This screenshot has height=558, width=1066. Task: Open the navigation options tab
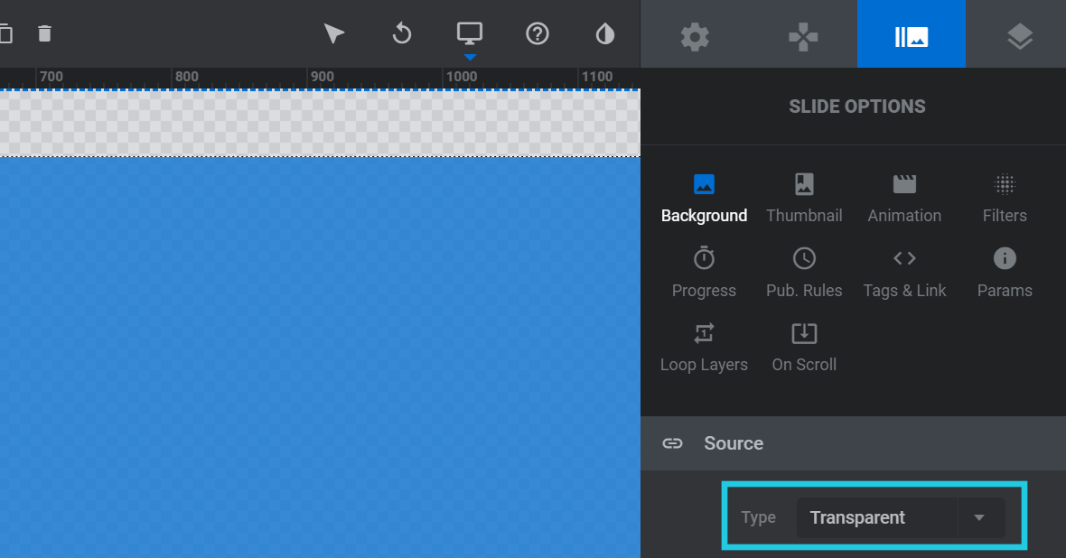[803, 36]
